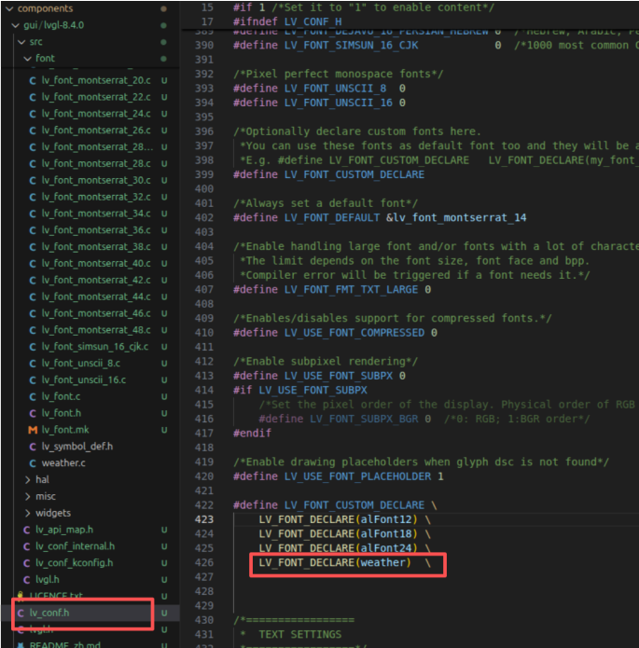The height and width of the screenshot is (648, 639).
Task: Open lv_font_montserrat_20.c file
Action: (x=96, y=80)
